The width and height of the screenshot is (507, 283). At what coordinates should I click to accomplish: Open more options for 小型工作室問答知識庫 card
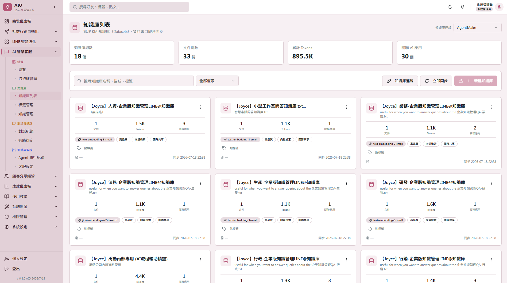point(346,107)
